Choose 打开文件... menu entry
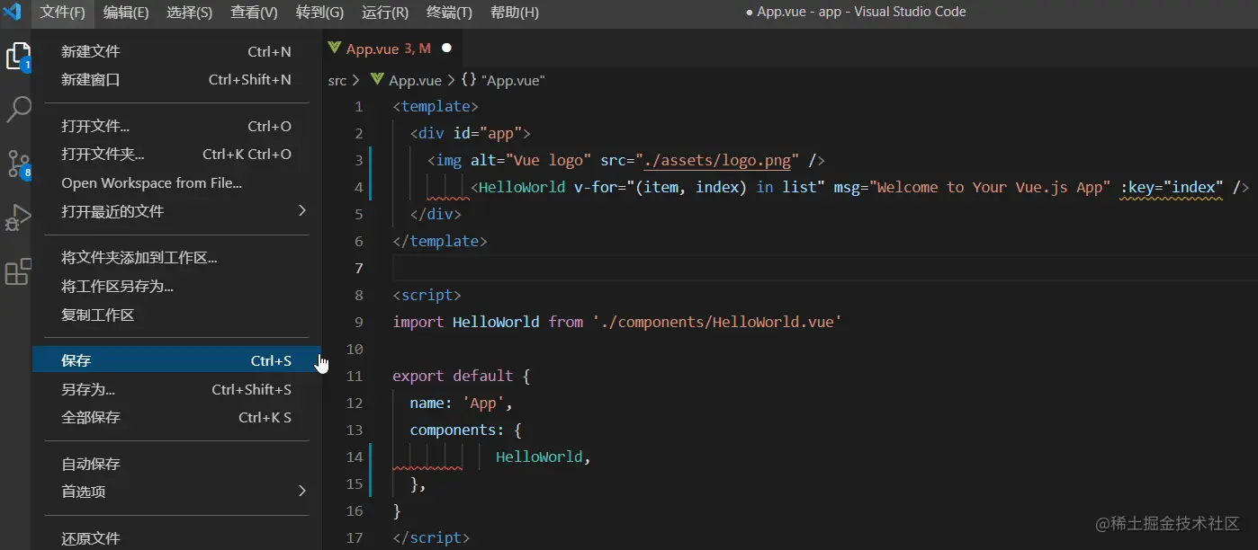The width and height of the screenshot is (1258, 550). pyautogui.click(x=176, y=127)
